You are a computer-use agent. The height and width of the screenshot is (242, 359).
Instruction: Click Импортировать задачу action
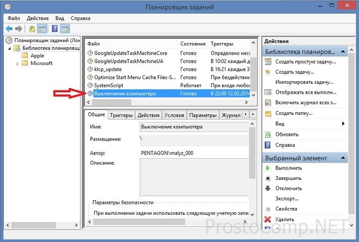point(304,82)
